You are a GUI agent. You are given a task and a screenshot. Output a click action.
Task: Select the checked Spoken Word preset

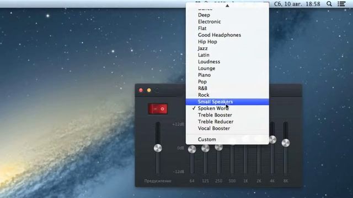[227, 108]
